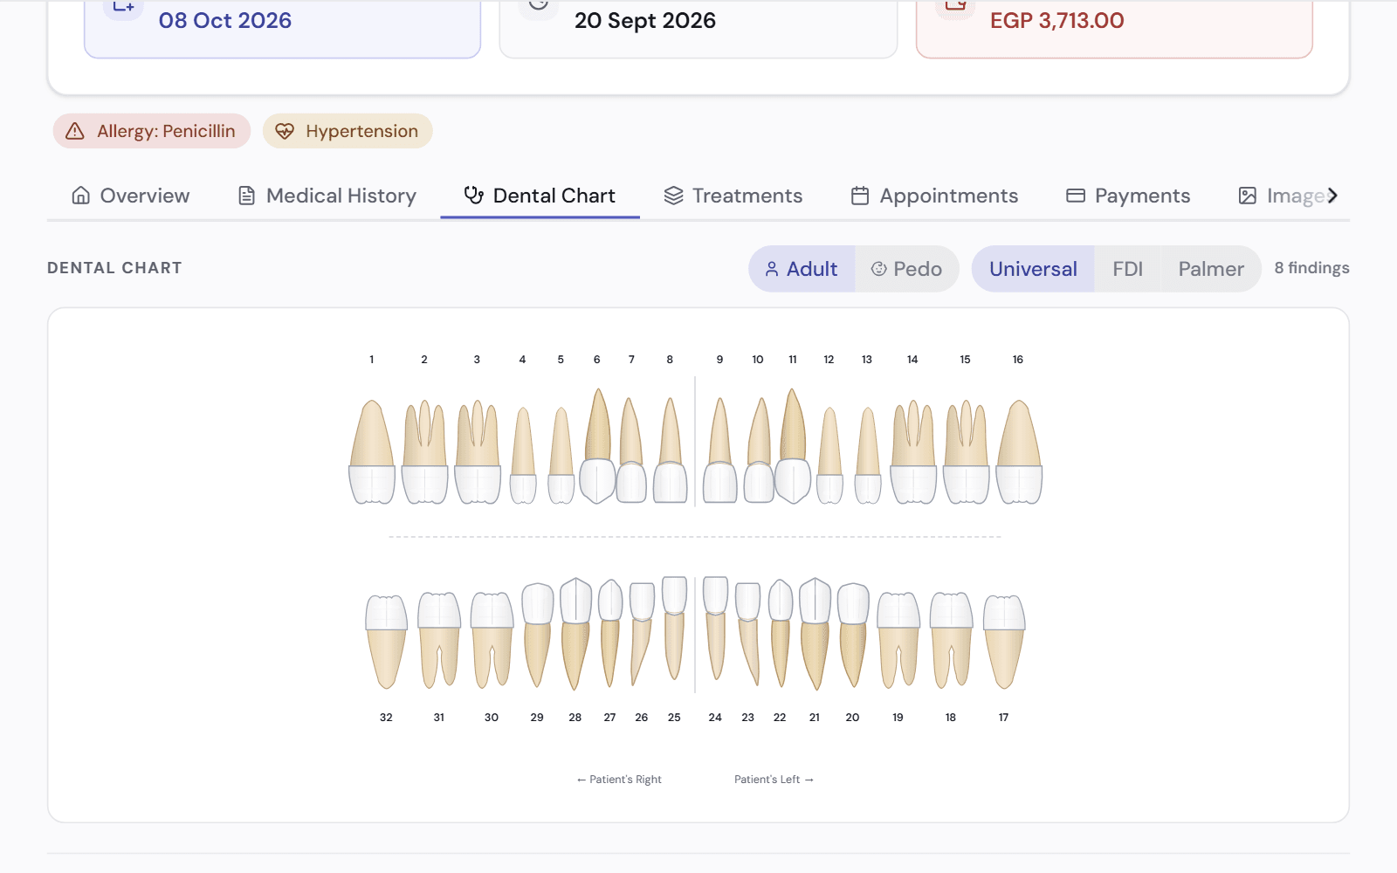Click upper tooth 12 premolar
Viewport: 1397px width, 873px height.
(829, 455)
